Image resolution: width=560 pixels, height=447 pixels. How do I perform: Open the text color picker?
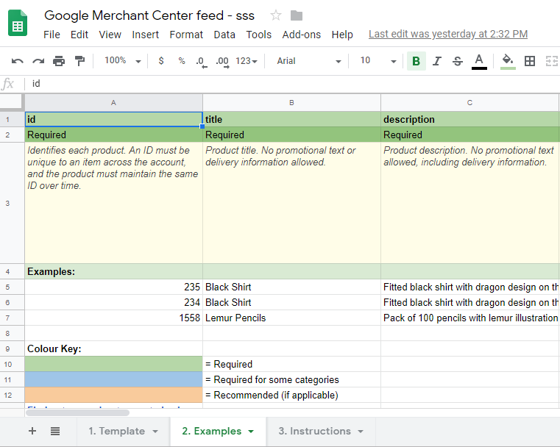479,61
